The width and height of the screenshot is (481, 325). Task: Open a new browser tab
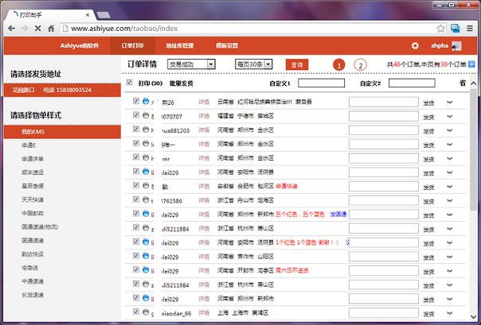104,14
